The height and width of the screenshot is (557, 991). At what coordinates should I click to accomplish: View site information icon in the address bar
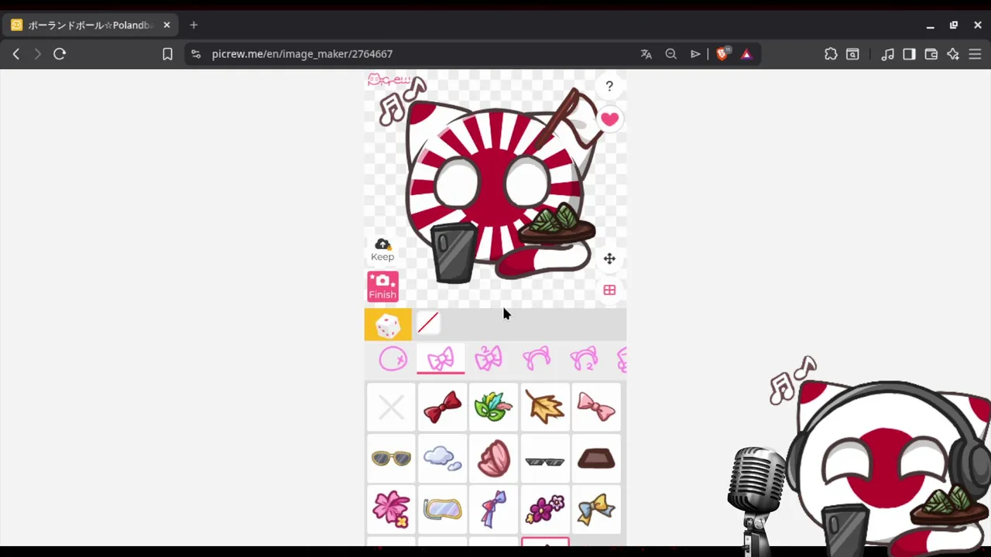point(196,54)
